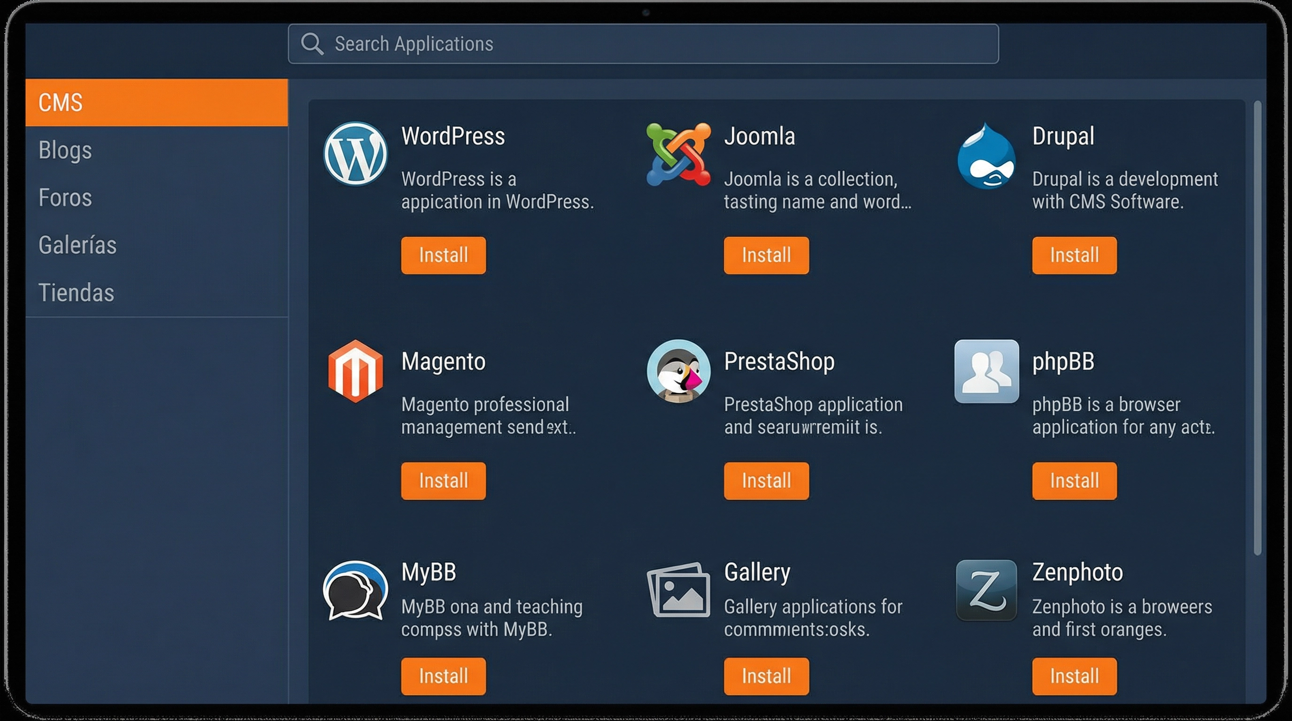Install Gallery

click(766, 676)
